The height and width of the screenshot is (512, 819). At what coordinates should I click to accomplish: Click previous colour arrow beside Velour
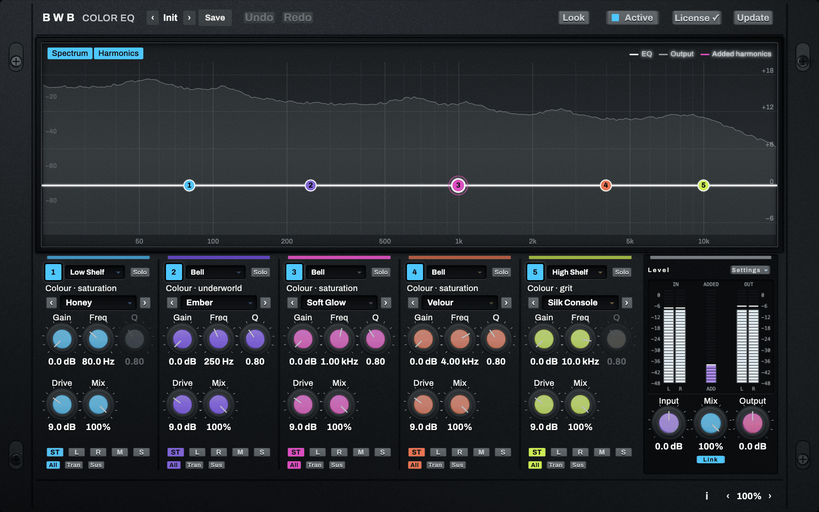pos(413,303)
